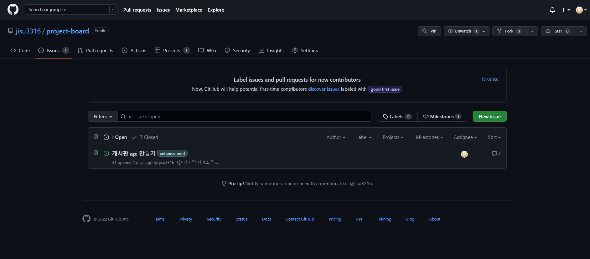Click the footer GitHub logo
The width and height of the screenshot is (590, 259).
(86, 219)
